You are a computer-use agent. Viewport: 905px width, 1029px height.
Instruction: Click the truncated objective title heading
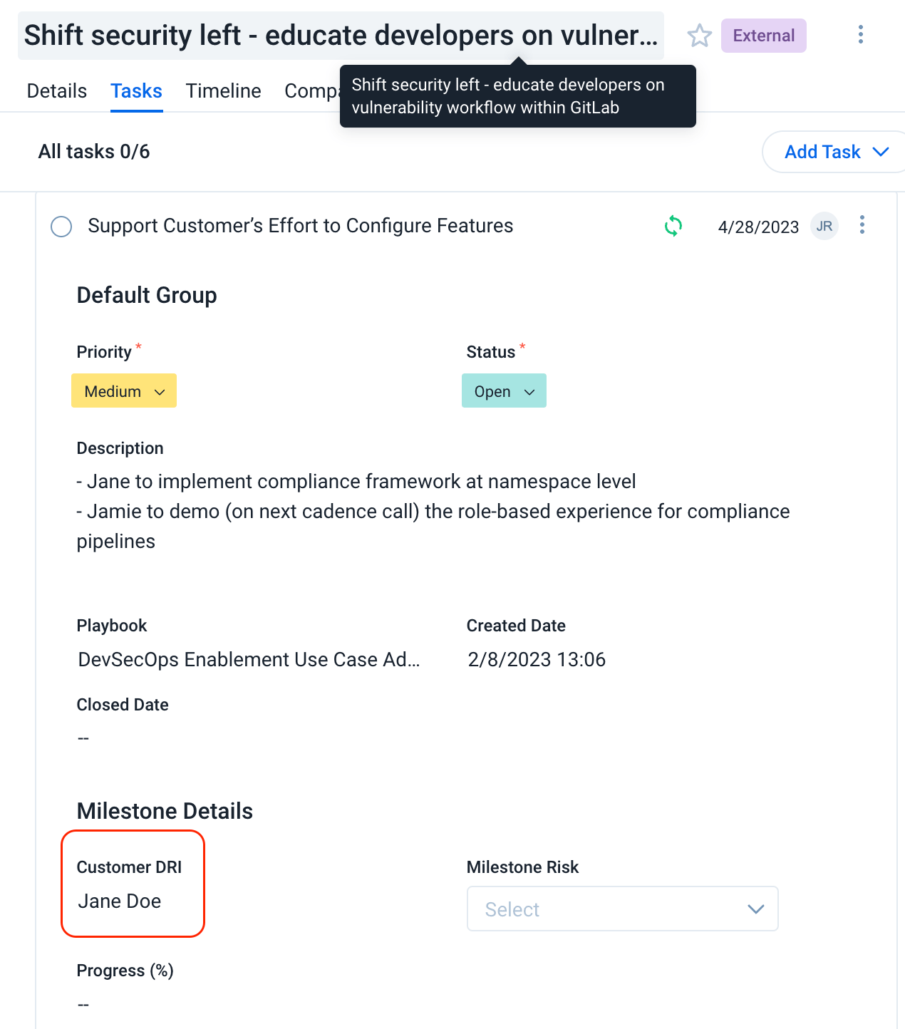pyautogui.click(x=341, y=36)
